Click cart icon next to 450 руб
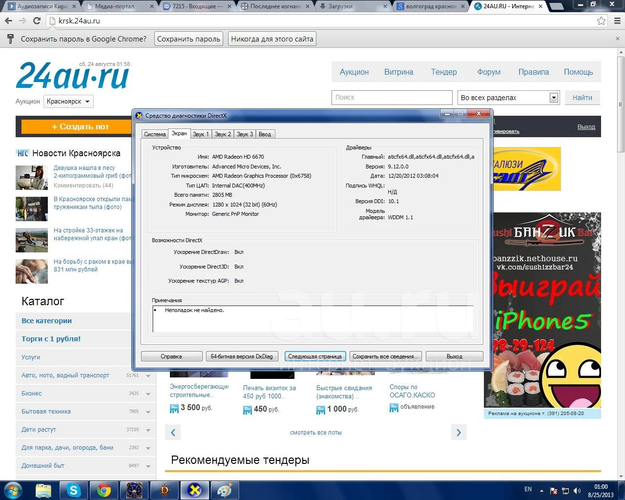This screenshot has width=625, height=500. [248, 410]
